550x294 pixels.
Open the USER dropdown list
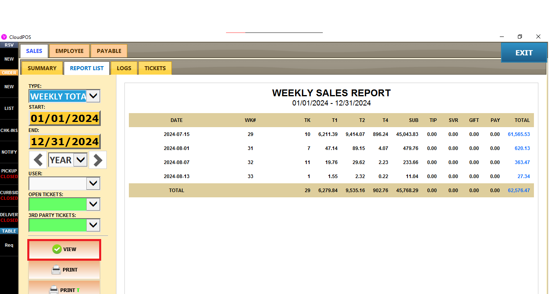pyautogui.click(x=93, y=183)
